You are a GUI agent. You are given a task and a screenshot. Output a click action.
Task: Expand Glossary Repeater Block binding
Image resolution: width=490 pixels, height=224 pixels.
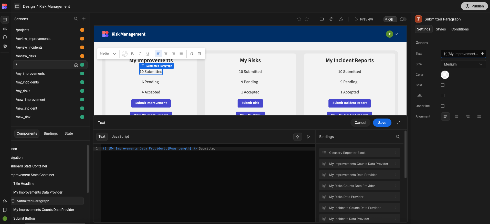pyautogui.click(x=359, y=153)
